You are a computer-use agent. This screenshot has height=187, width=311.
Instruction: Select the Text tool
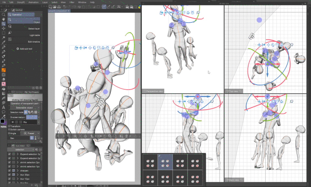[3, 107]
